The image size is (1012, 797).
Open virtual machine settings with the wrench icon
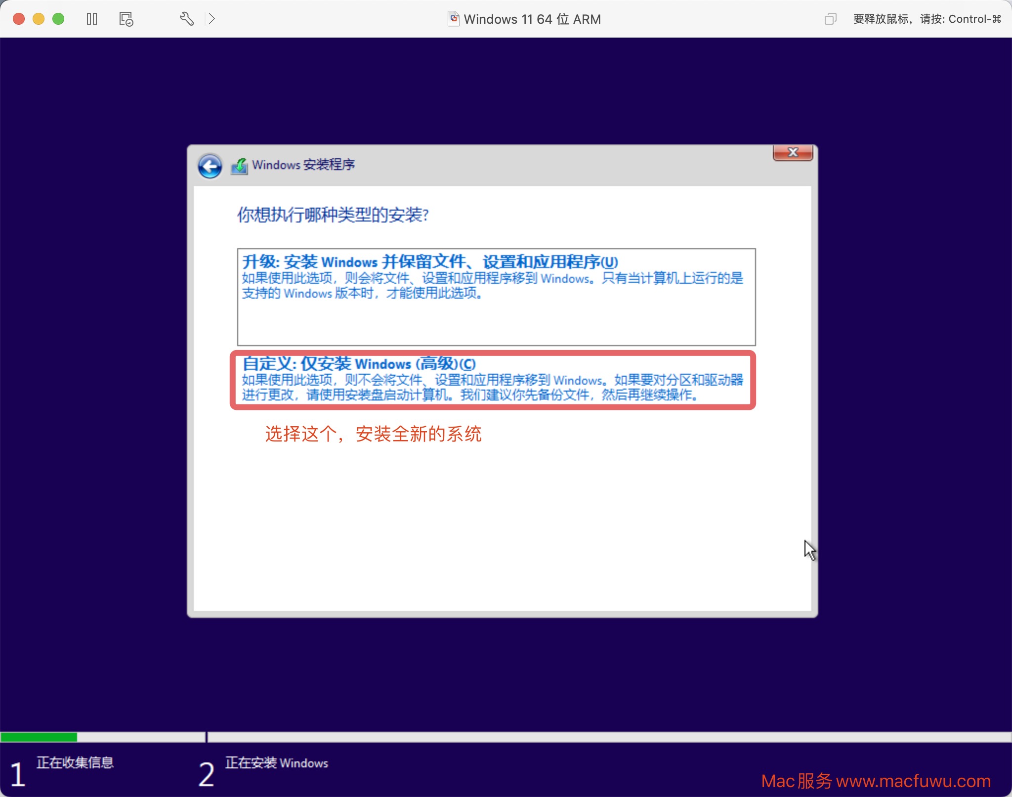(x=186, y=19)
